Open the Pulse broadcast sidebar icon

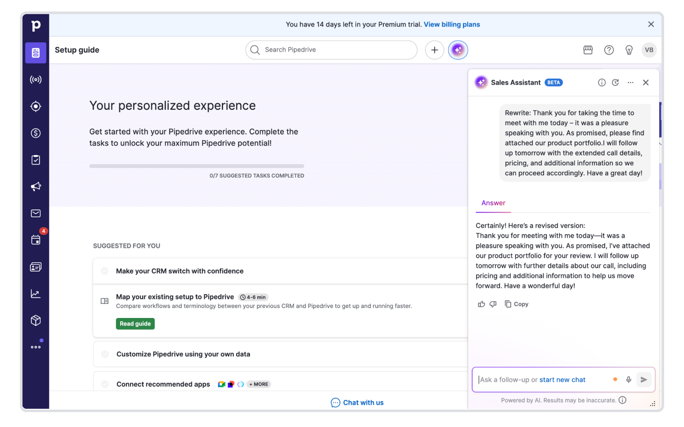pos(36,80)
